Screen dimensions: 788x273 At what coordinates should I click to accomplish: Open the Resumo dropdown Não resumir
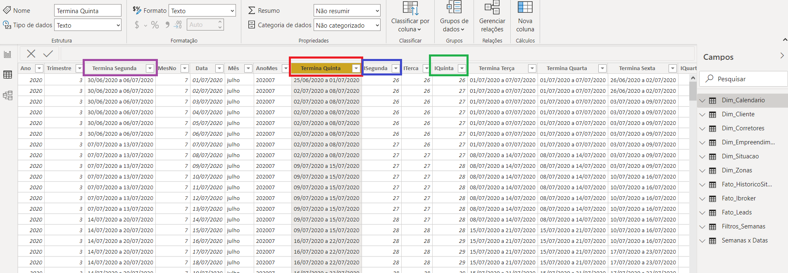click(347, 11)
